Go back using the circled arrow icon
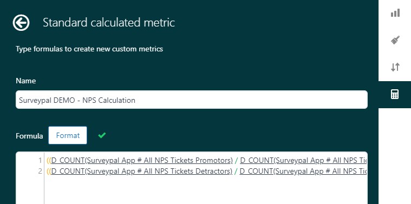The height and width of the screenshot is (204, 411). (x=21, y=23)
